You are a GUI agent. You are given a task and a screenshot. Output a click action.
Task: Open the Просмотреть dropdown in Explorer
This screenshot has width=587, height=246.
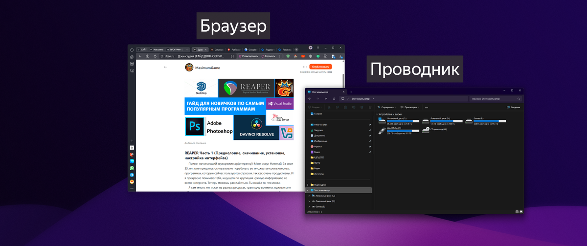click(410, 107)
